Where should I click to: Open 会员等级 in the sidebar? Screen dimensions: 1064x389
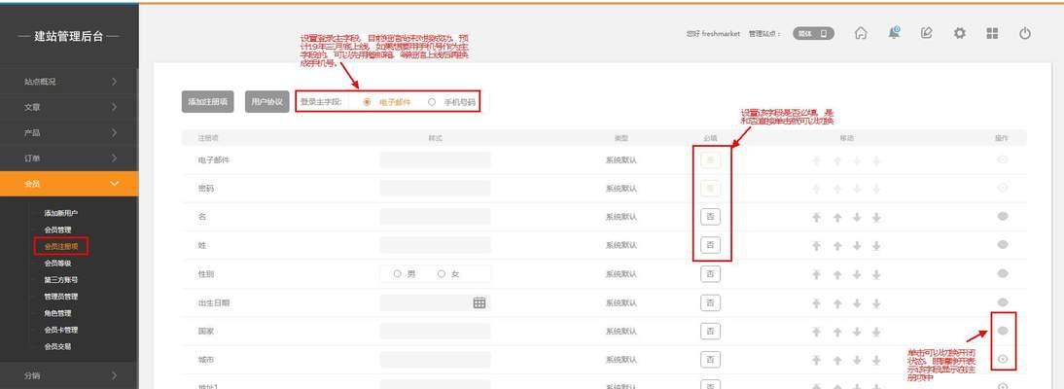pyautogui.click(x=57, y=263)
